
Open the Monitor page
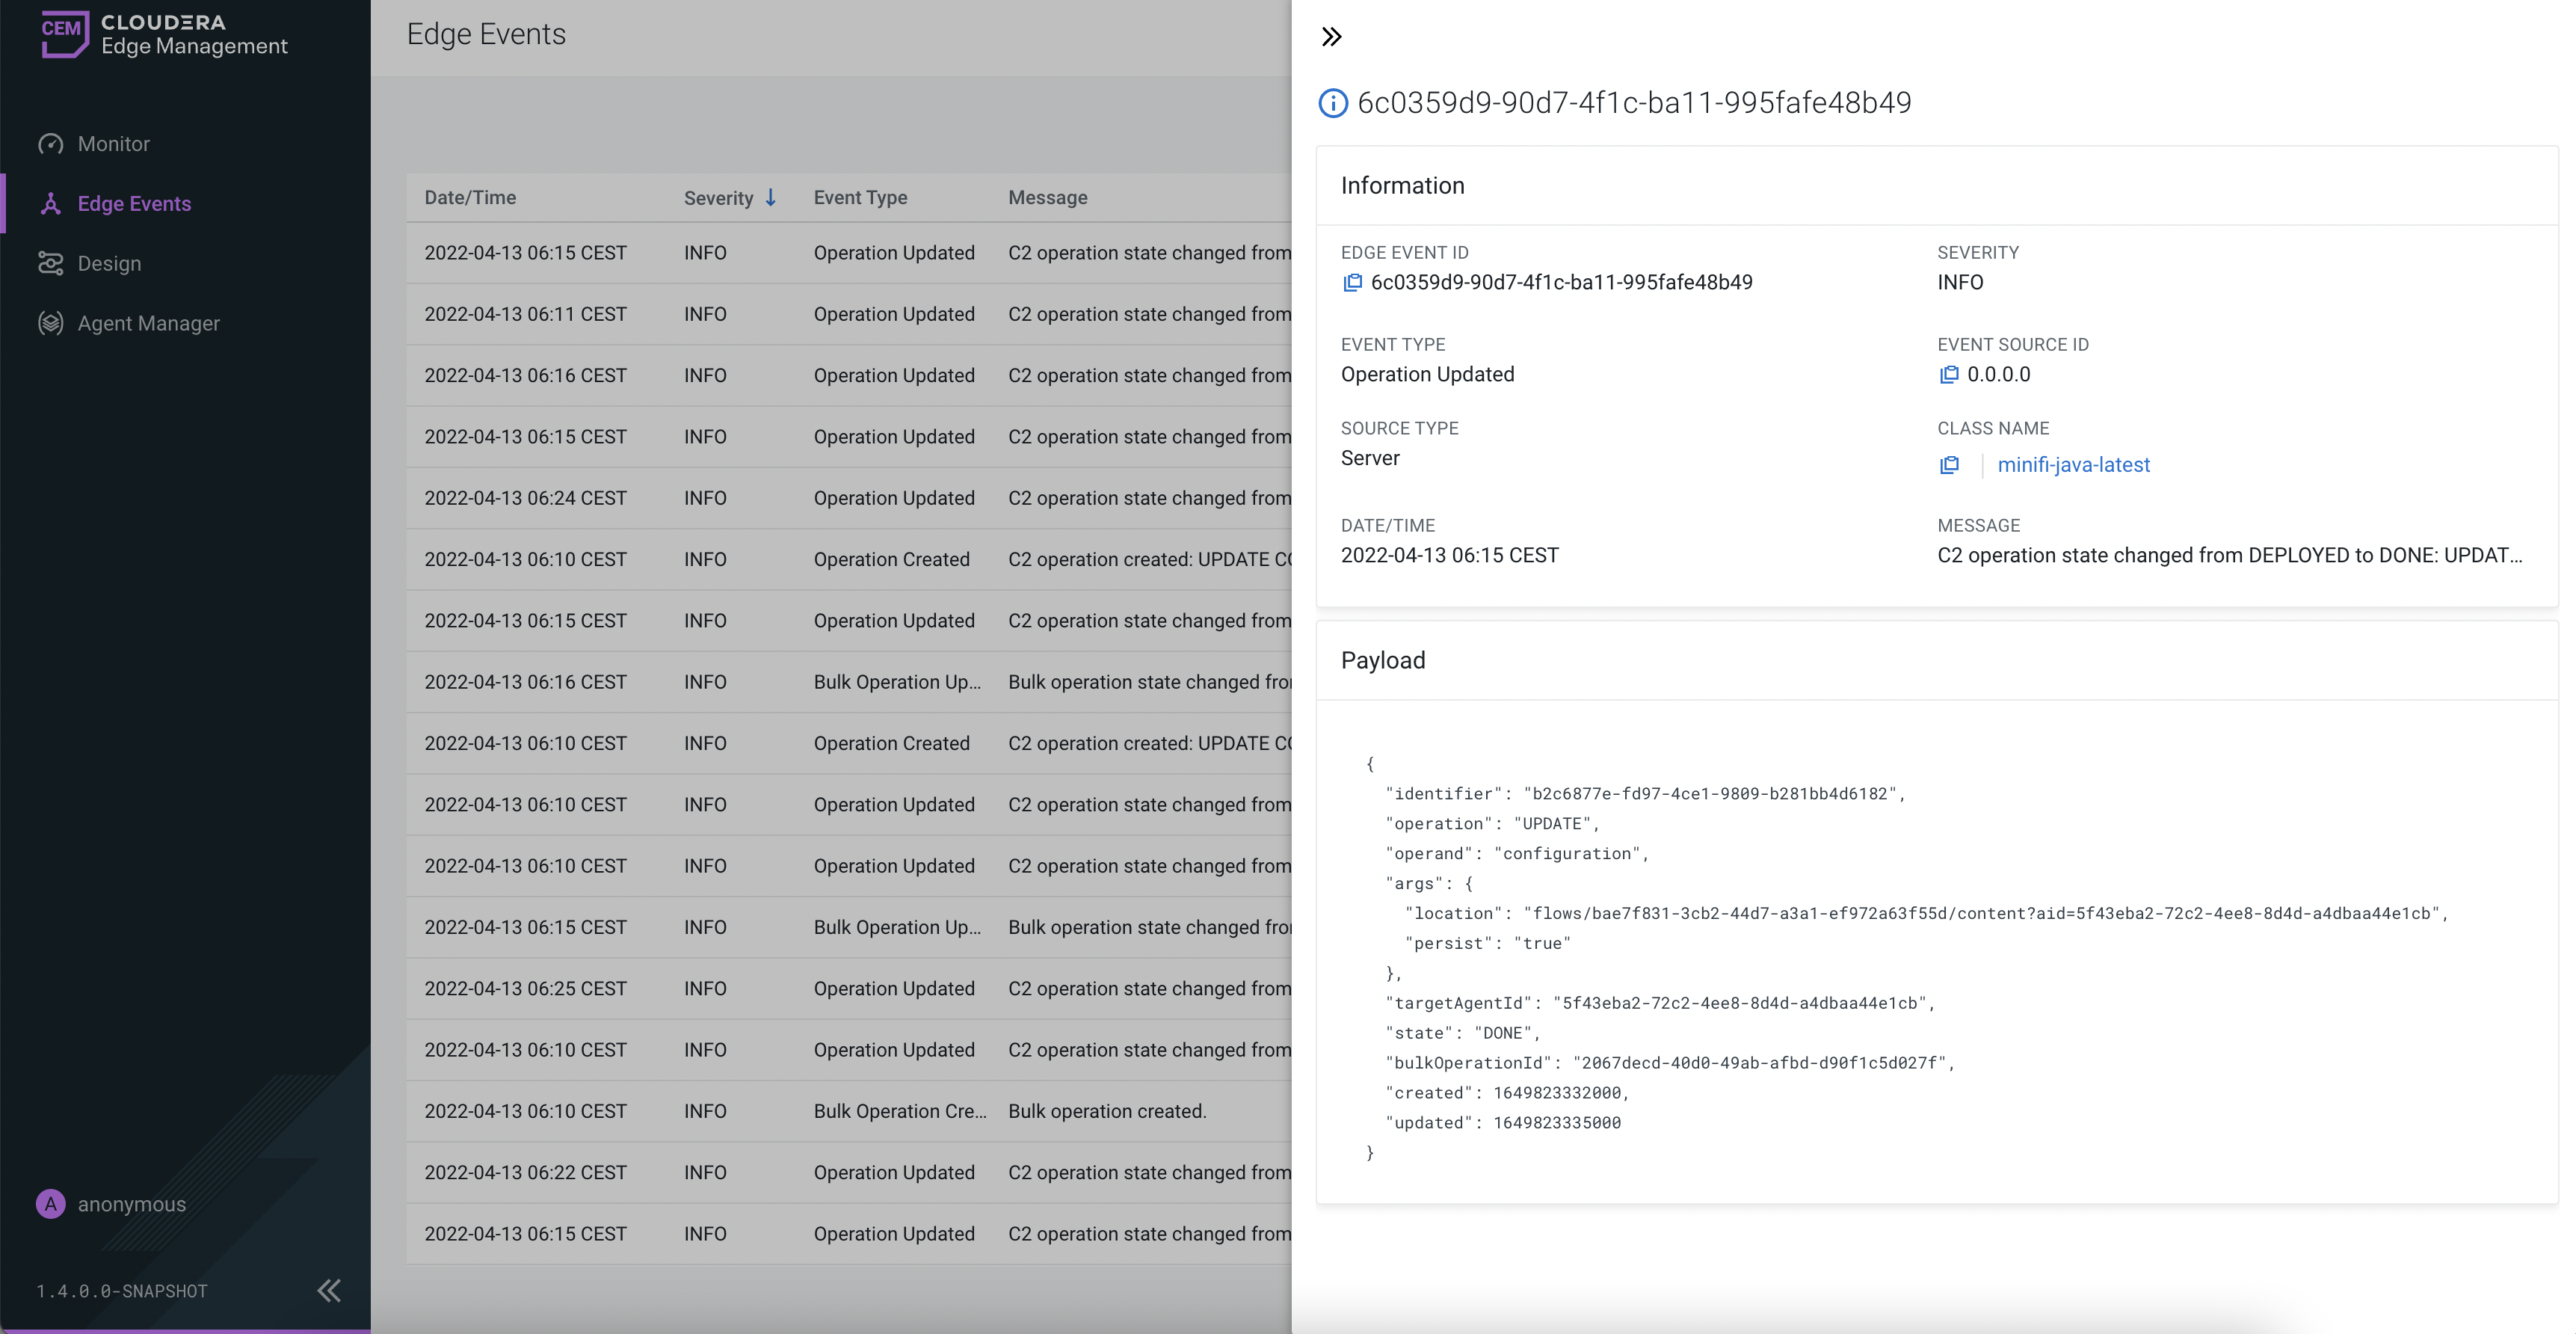[113, 144]
